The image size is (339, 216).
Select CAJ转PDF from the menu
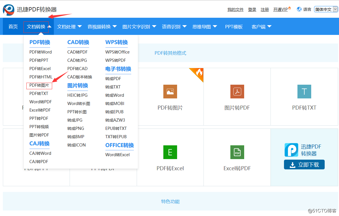(39, 161)
